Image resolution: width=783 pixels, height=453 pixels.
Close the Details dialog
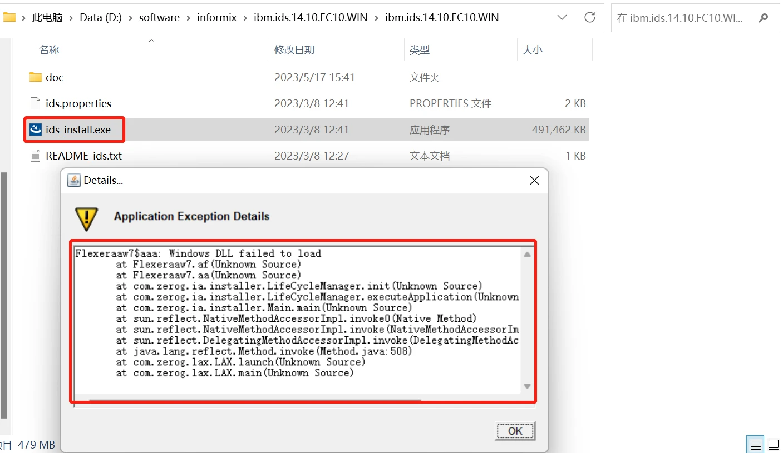[x=534, y=181]
